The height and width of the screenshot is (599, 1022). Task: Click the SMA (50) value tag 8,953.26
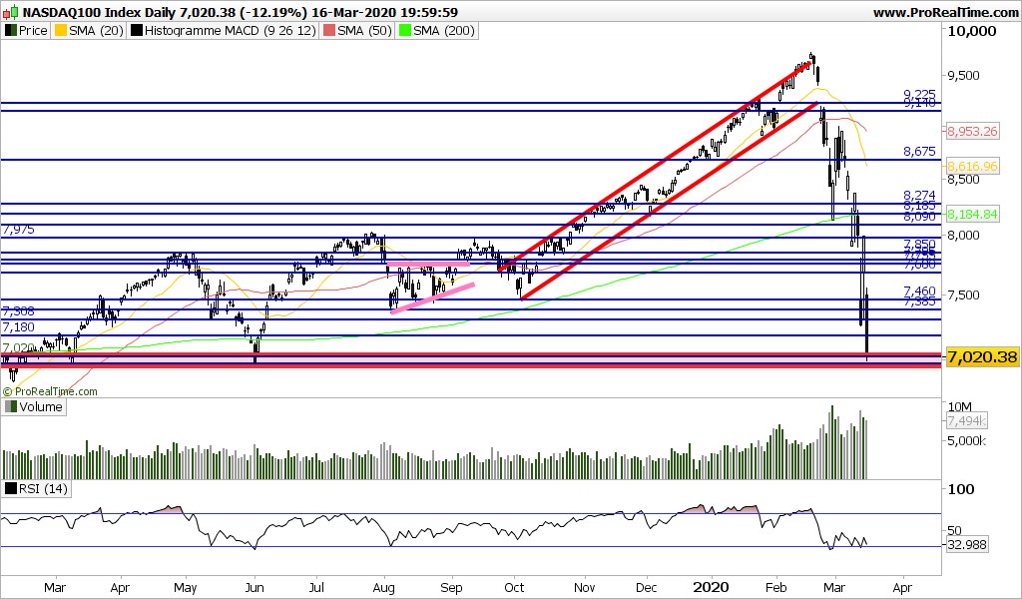point(972,132)
